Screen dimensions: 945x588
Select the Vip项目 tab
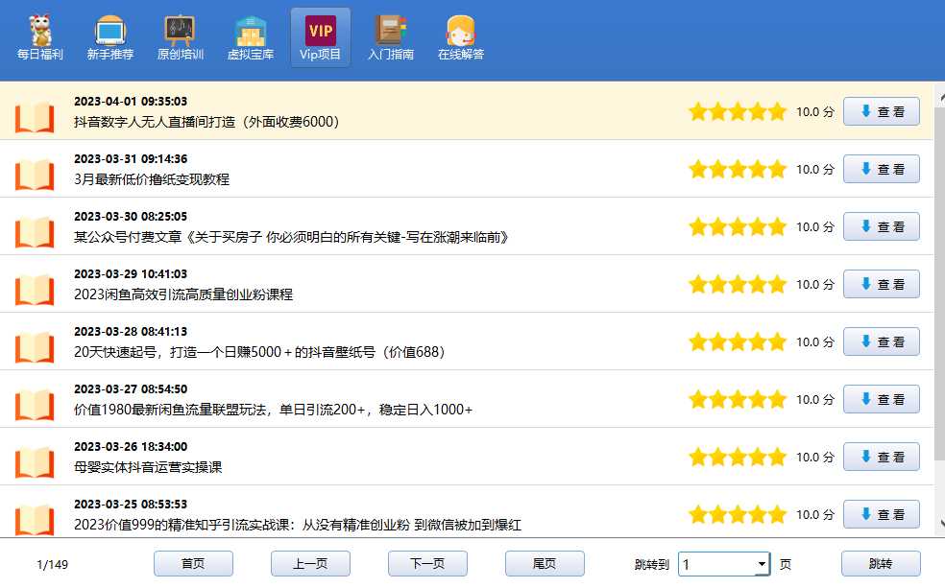[x=321, y=38]
